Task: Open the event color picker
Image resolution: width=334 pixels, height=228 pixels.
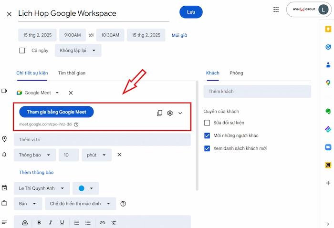Action: tap(86, 188)
